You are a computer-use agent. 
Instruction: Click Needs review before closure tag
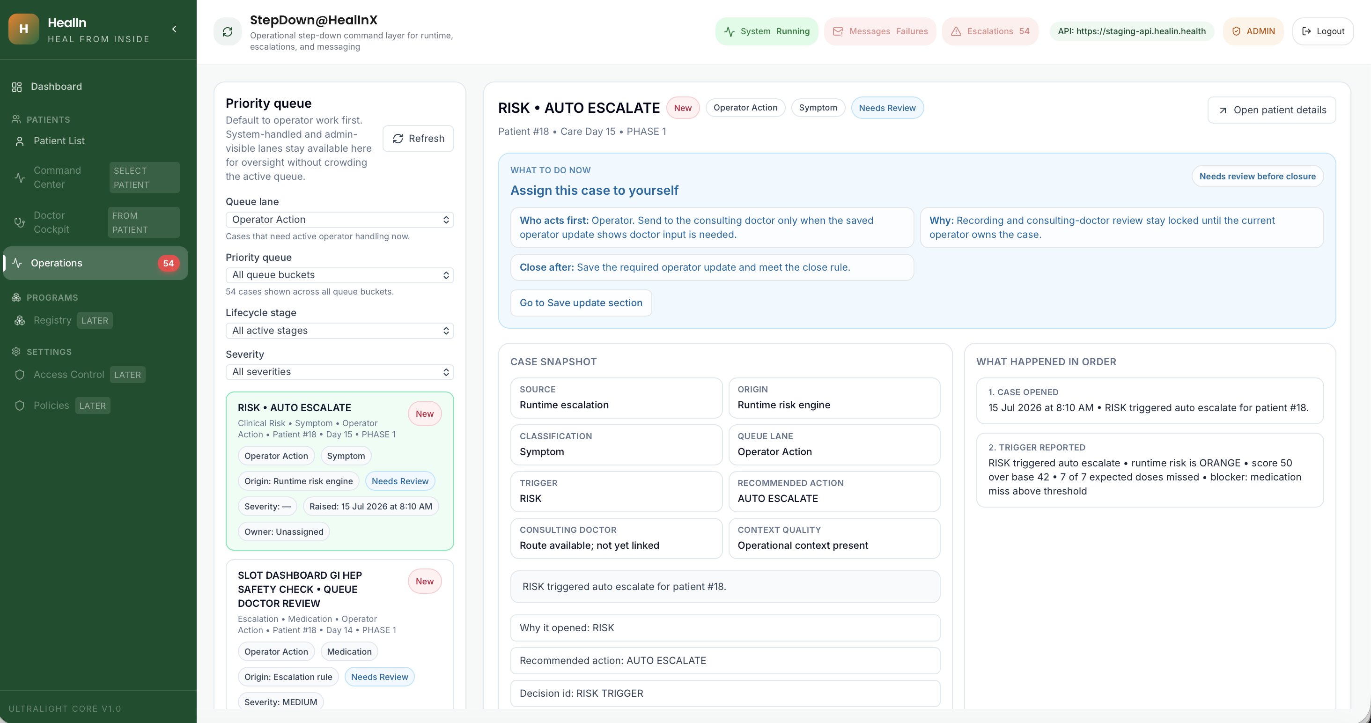(x=1257, y=177)
